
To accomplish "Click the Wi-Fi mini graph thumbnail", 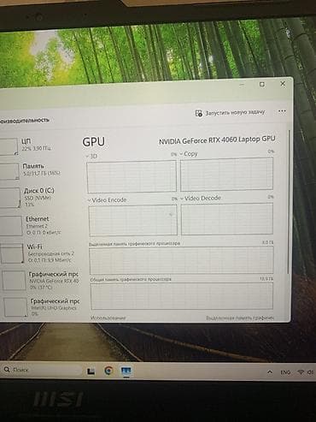I will click(12, 253).
